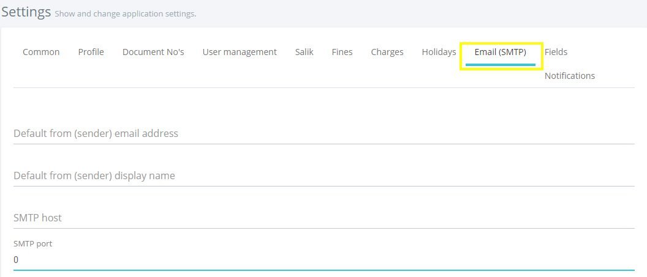647x277 pixels.
Task: Focus the sender display name field
Action: pyautogui.click(x=324, y=175)
